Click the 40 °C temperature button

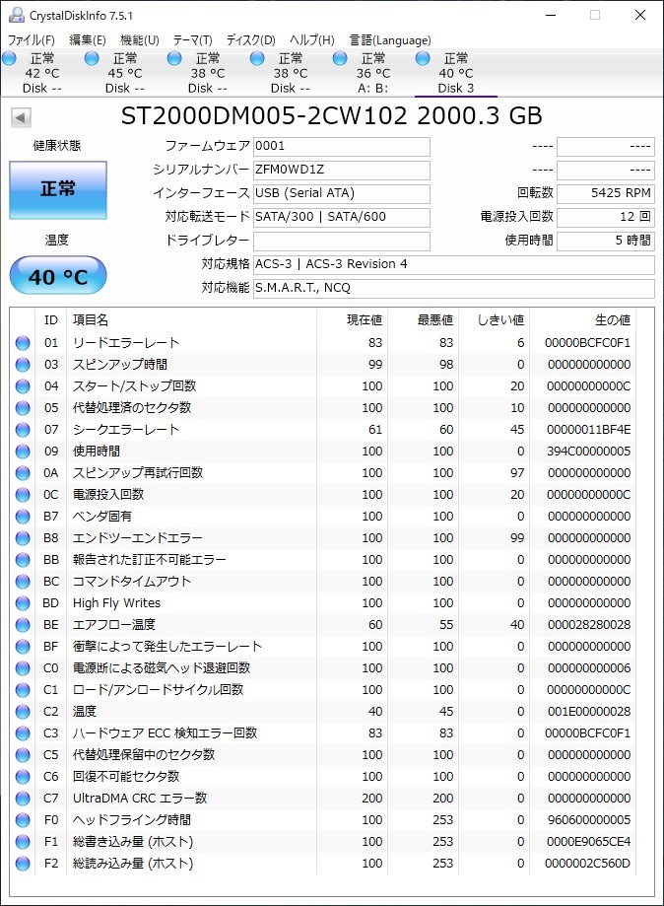coord(58,277)
